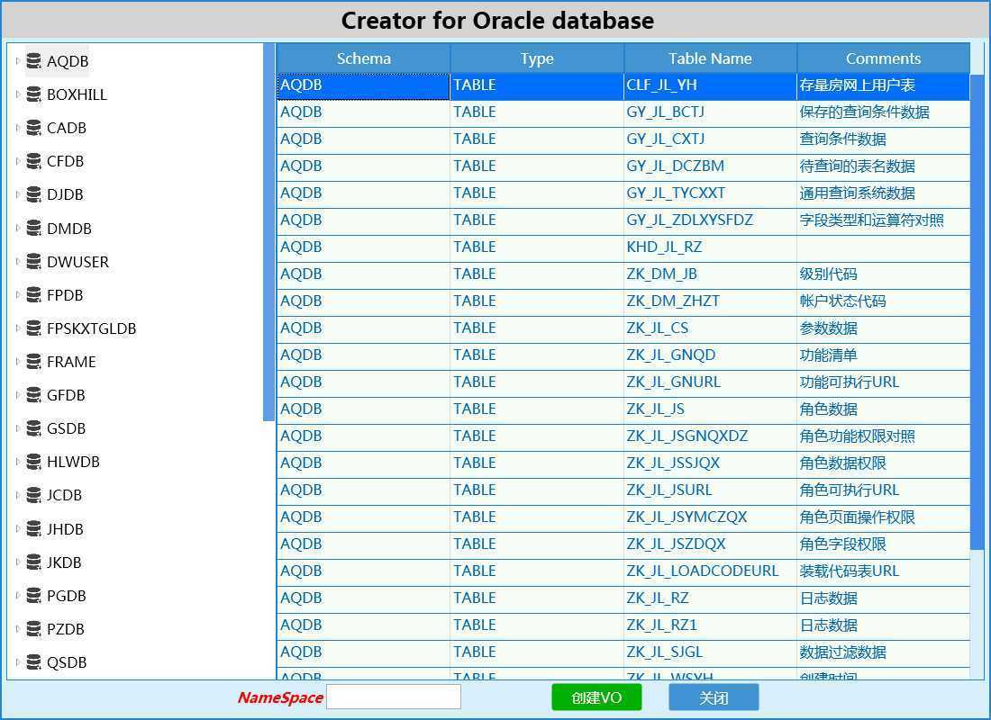The width and height of the screenshot is (991, 720).
Task: Click the BOXHILL database icon
Action: click(x=33, y=94)
